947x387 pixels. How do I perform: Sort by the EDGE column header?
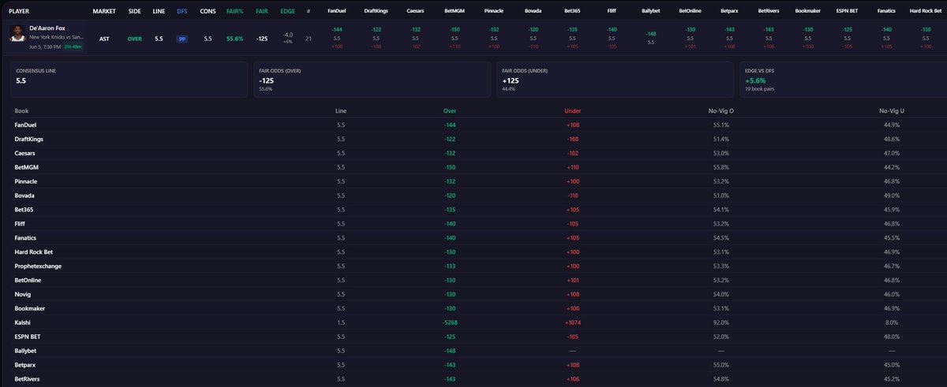click(288, 12)
